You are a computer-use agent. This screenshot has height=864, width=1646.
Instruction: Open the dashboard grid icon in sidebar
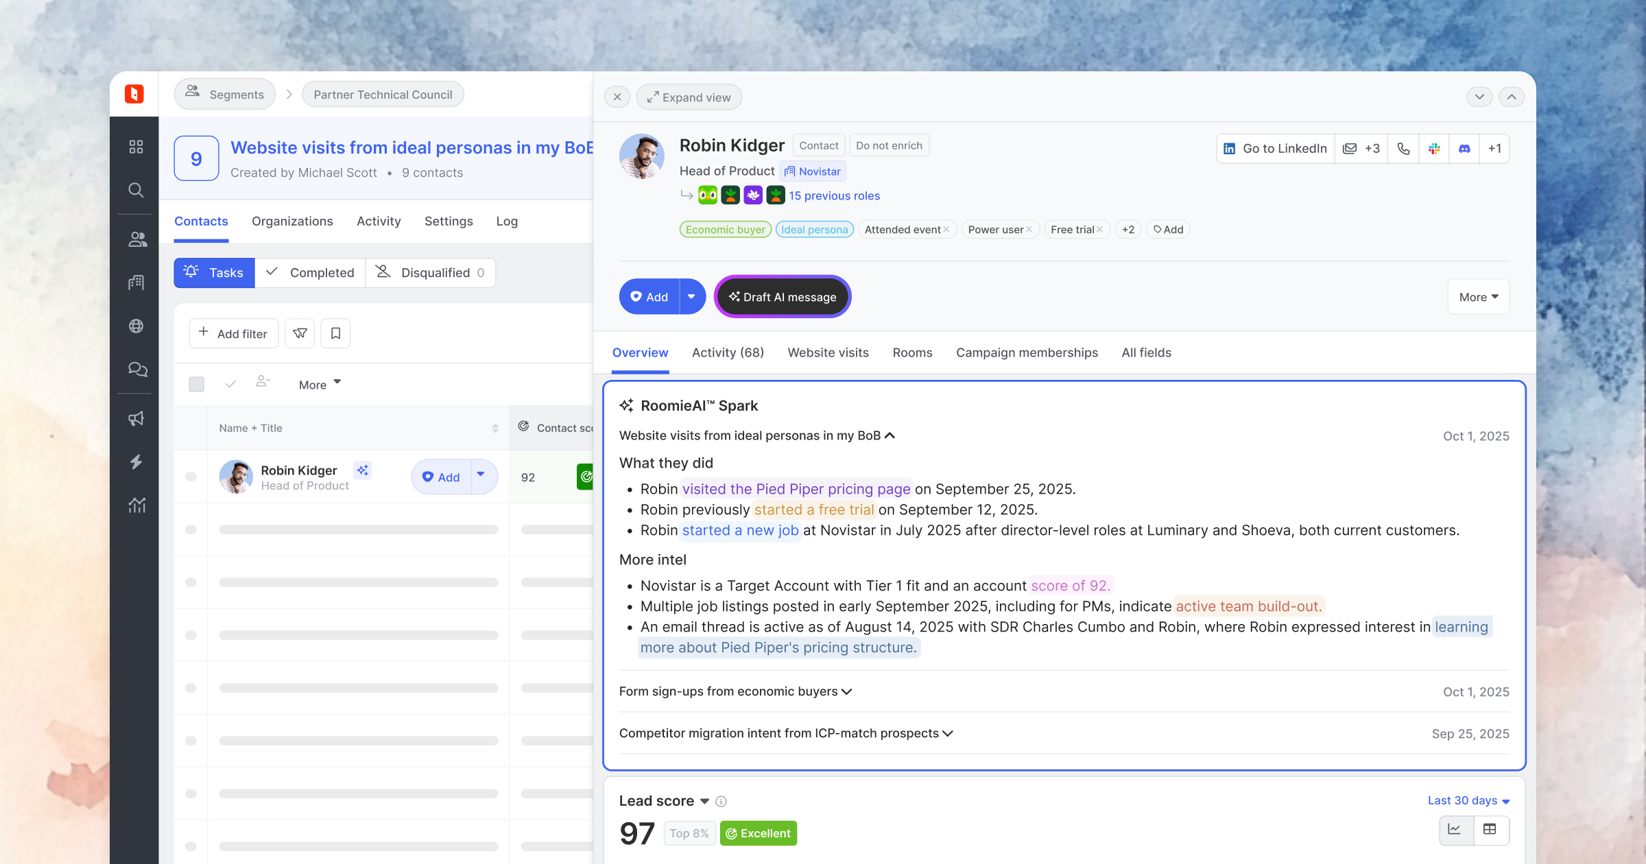click(136, 147)
